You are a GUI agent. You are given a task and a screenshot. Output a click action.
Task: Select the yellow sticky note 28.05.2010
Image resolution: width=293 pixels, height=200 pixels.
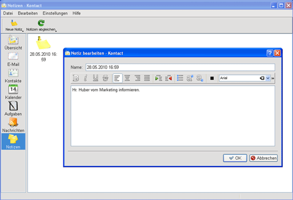pos(43,49)
